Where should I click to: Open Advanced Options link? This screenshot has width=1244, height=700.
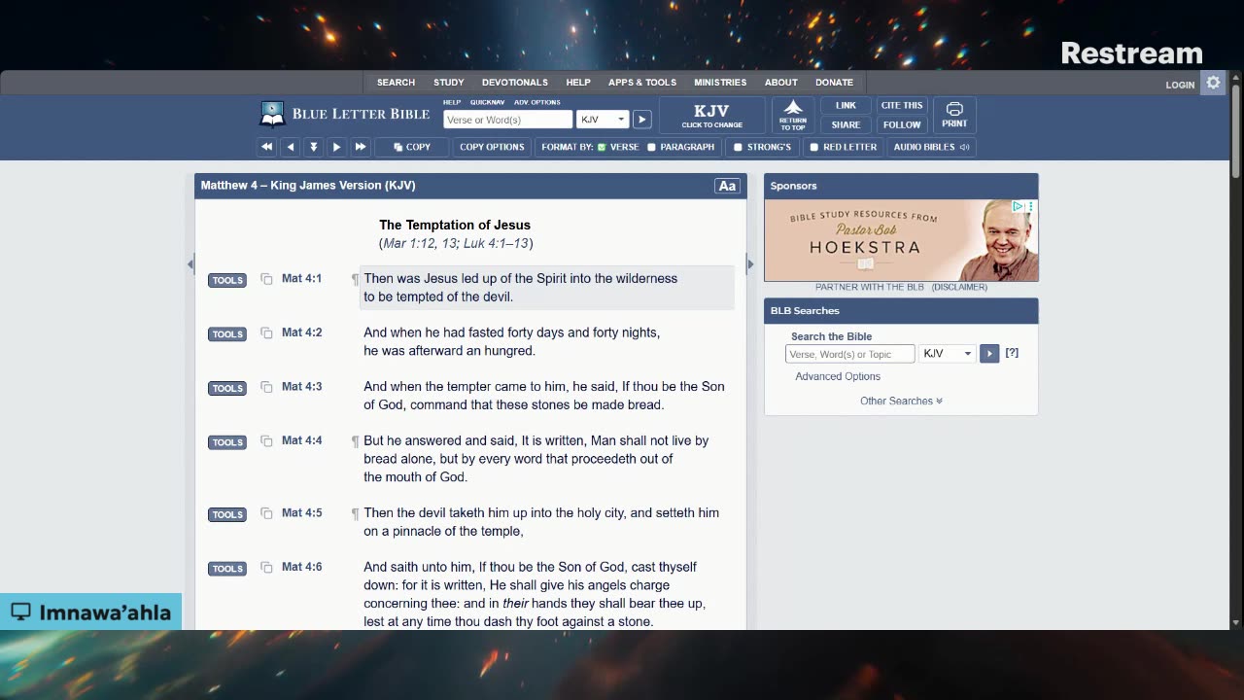[x=838, y=376]
